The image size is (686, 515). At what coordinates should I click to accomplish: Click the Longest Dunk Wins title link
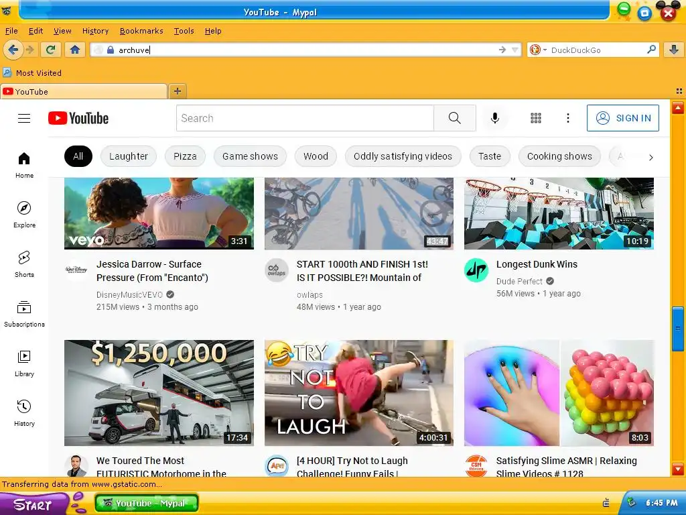click(x=537, y=264)
